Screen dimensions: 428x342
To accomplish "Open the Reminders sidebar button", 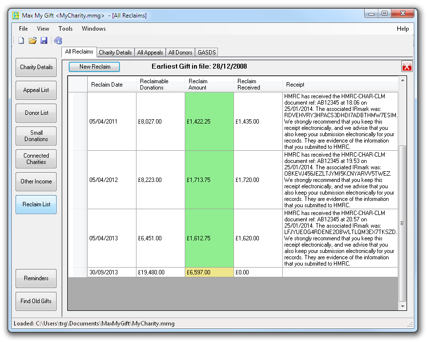I will pyautogui.click(x=36, y=278).
